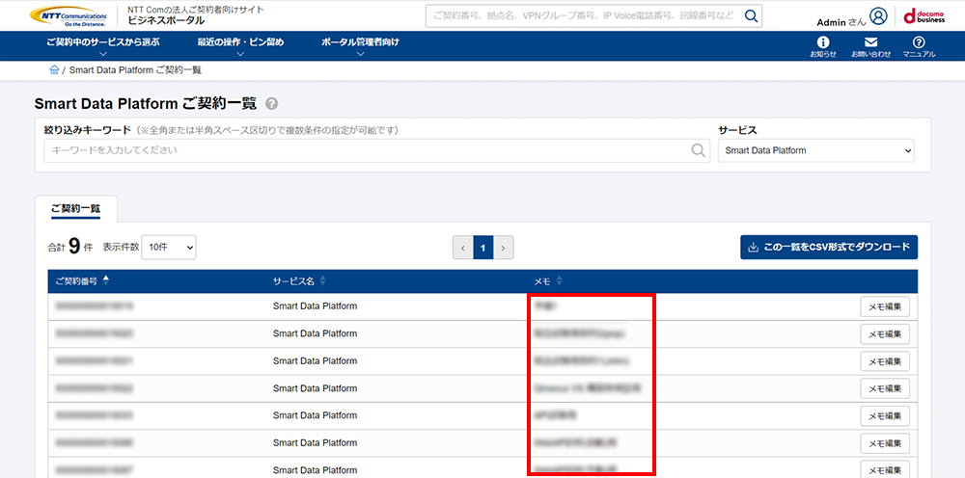Click the Smart Data Platform ご契約一覧 page heading

(x=146, y=104)
